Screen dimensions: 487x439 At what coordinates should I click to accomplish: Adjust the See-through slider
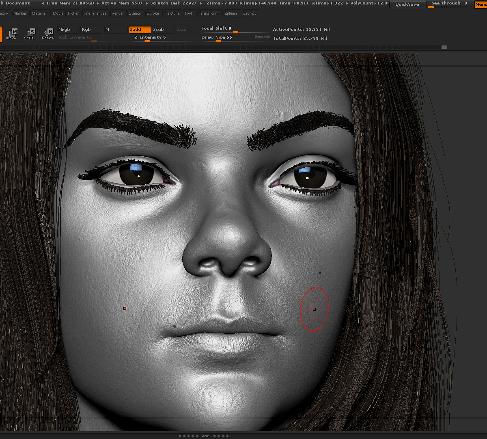[450, 4]
